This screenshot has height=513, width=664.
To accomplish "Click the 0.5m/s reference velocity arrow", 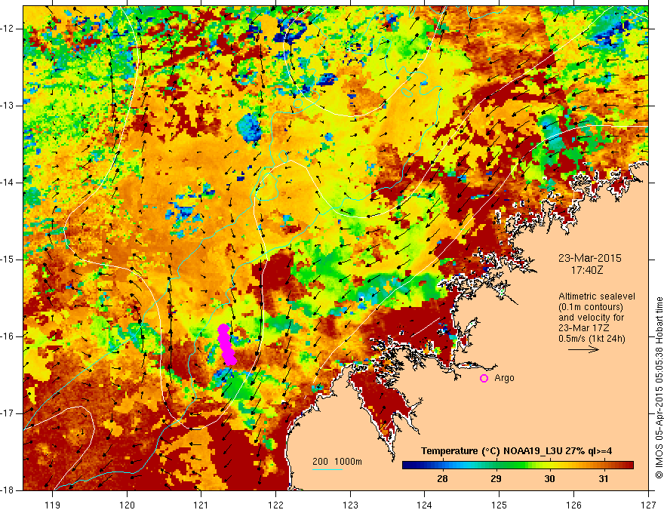I will pos(583,349).
